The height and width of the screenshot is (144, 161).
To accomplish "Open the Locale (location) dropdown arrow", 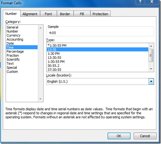I will click(x=151, y=81).
